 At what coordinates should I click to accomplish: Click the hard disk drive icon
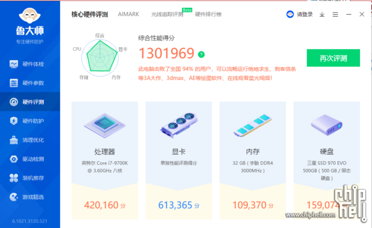[x=327, y=125]
